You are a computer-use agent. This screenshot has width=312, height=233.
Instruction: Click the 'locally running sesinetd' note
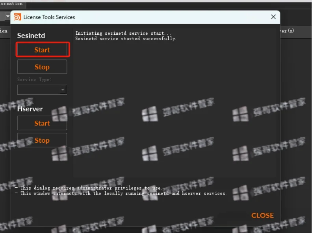(x=121, y=193)
